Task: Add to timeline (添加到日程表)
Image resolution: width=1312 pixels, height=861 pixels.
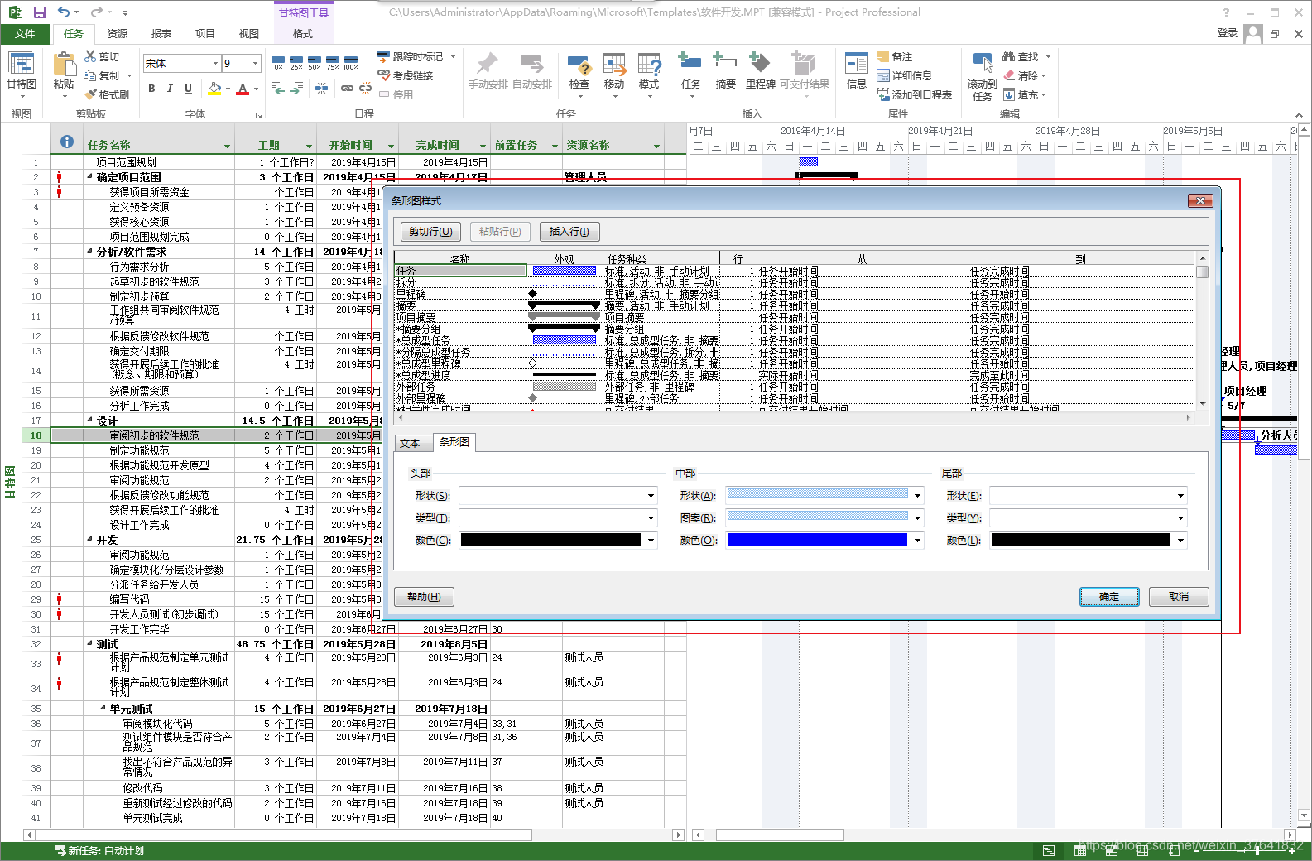Action: click(x=915, y=94)
